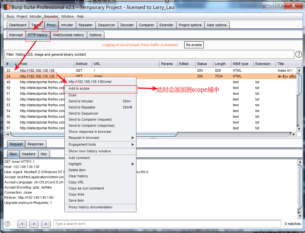Click history table horizontal scrollbar left arrow
The height and width of the screenshot is (233, 305).
[7, 134]
